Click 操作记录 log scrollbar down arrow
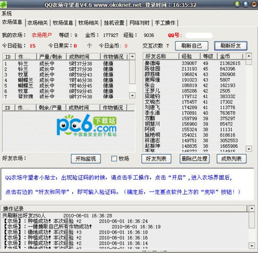The height and width of the screenshot is (253, 258). (x=252, y=246)
